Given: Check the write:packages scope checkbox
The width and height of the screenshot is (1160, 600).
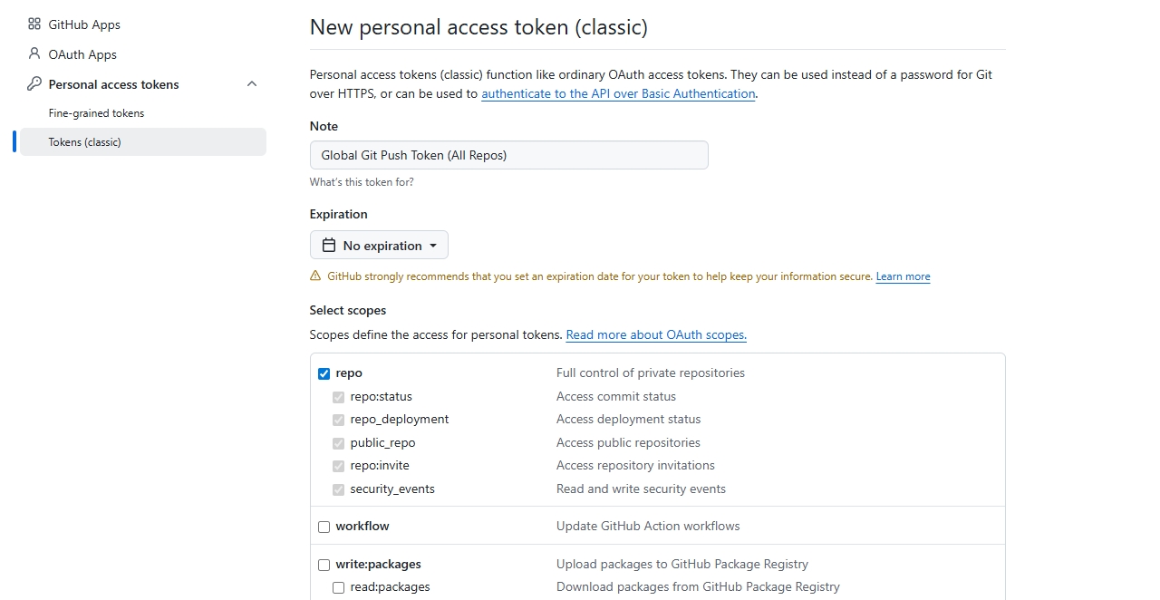Looking at the screenshot, I should tap(324, 565).
